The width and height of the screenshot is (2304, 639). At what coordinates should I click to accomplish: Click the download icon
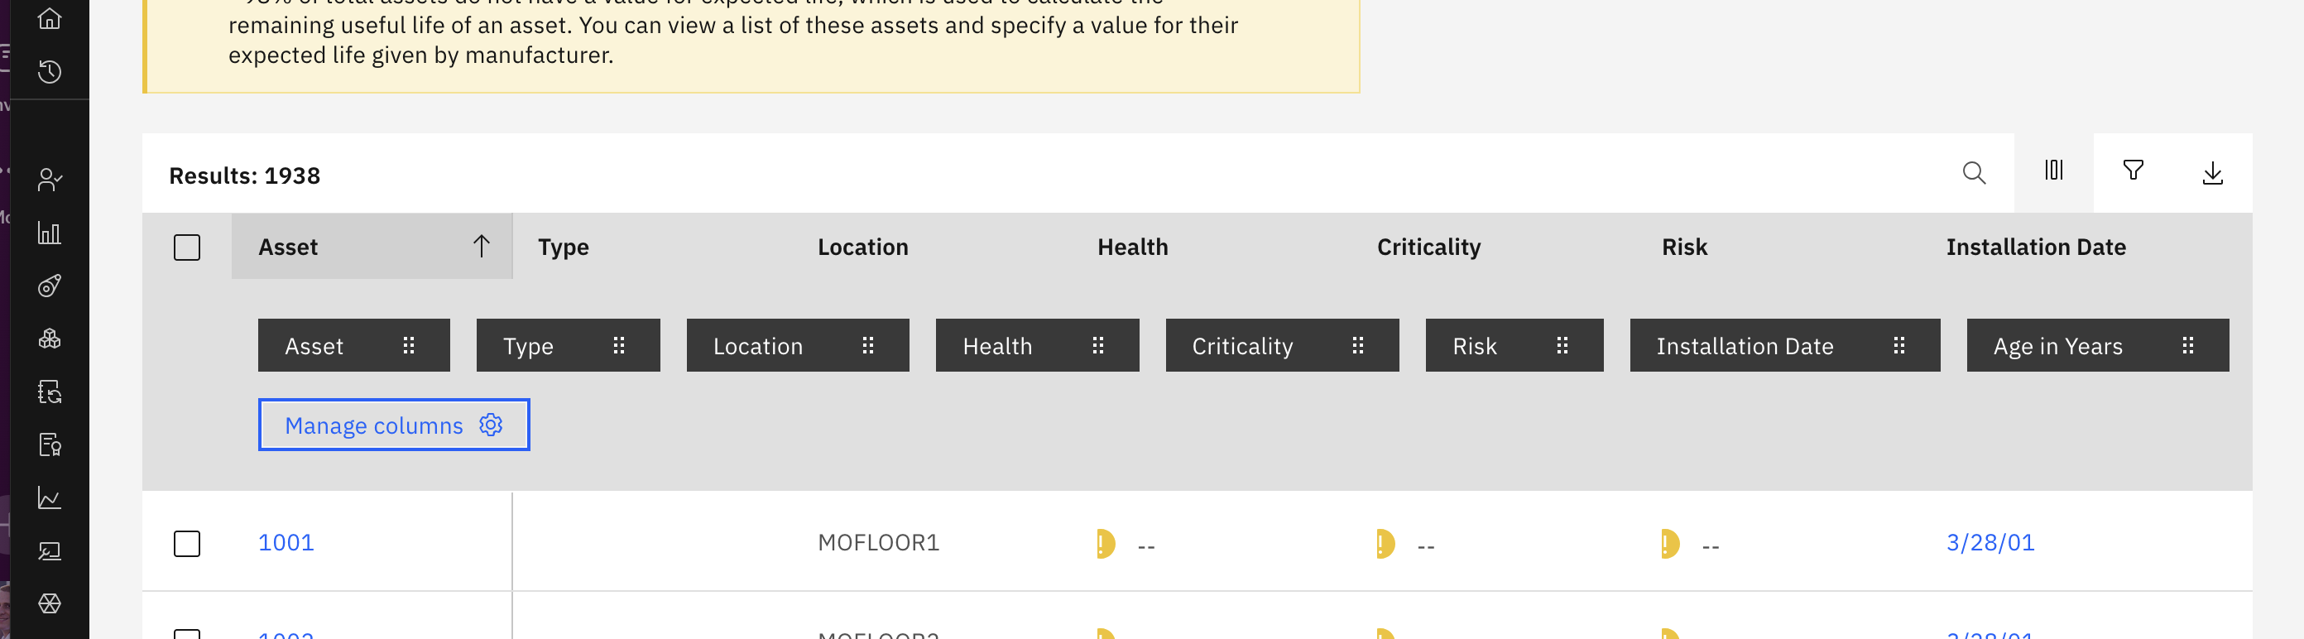(2213, 173)
